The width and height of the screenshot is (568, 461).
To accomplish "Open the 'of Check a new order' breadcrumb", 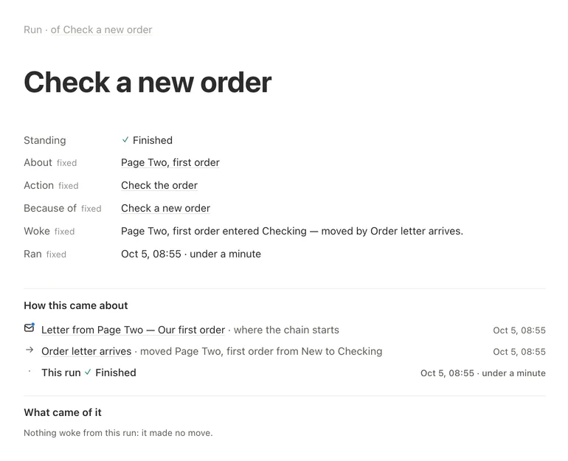I will [x=102, y=30].
